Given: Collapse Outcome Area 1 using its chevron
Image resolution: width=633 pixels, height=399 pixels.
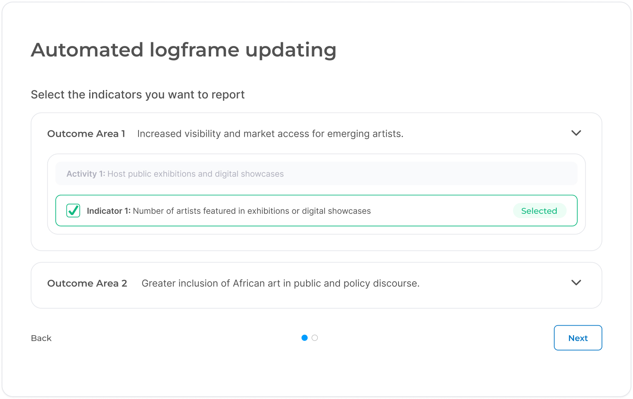Looking at the screenshot, I should click(x=576, y=133).
